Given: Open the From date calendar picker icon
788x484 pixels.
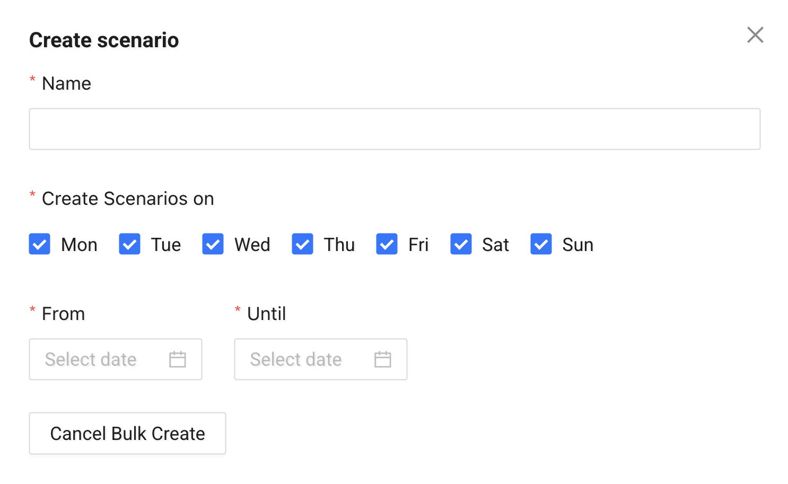Looking at the screenshot, I should point(177,359).
